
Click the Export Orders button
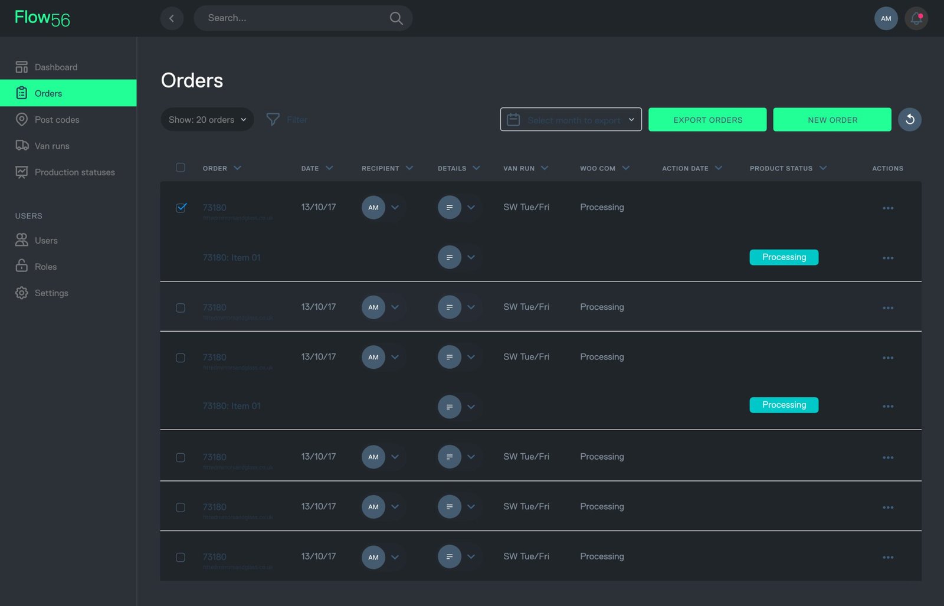707,120
